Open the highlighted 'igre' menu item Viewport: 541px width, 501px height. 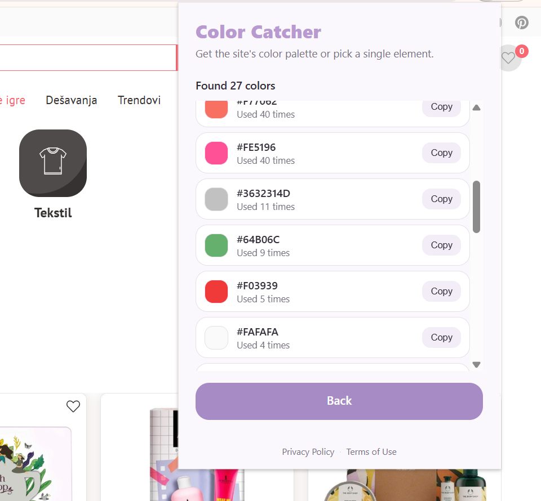pos(13,100)
